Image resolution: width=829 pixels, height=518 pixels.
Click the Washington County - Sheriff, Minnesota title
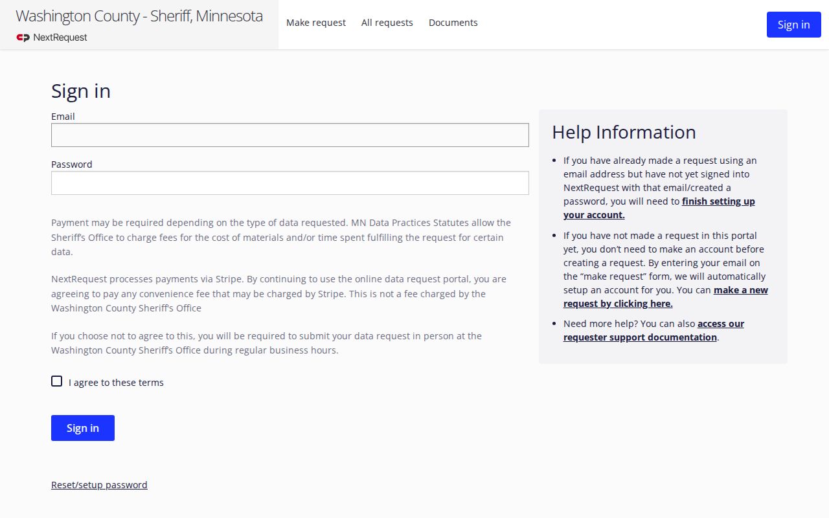[x=139, y=16]
